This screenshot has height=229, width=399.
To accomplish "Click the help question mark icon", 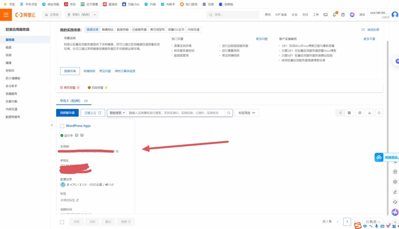I will point(343,15).
